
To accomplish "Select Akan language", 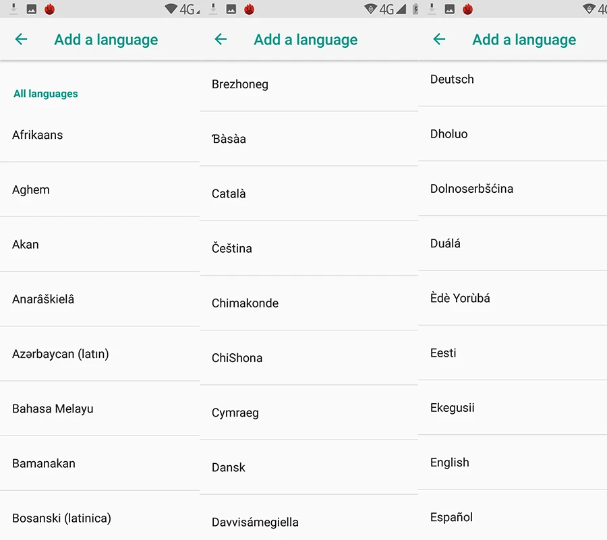I will tap(100, 245).
